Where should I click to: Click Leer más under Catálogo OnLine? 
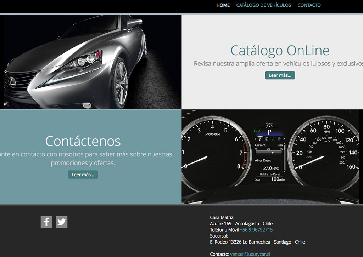(280, 75)
